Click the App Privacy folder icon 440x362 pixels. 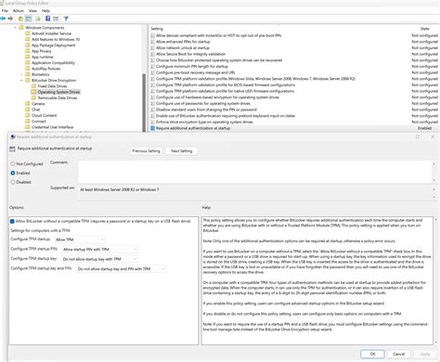(27, 51)
